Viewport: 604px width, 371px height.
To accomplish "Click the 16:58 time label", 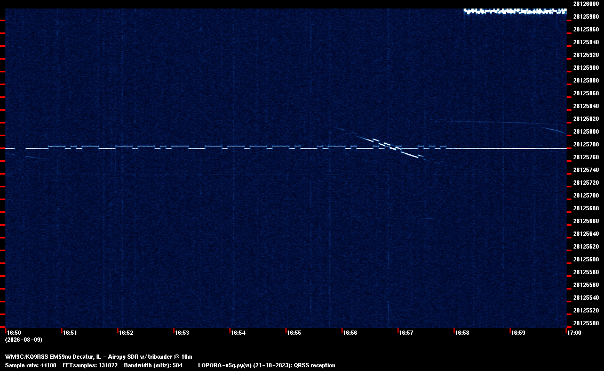I will (462, 333).
